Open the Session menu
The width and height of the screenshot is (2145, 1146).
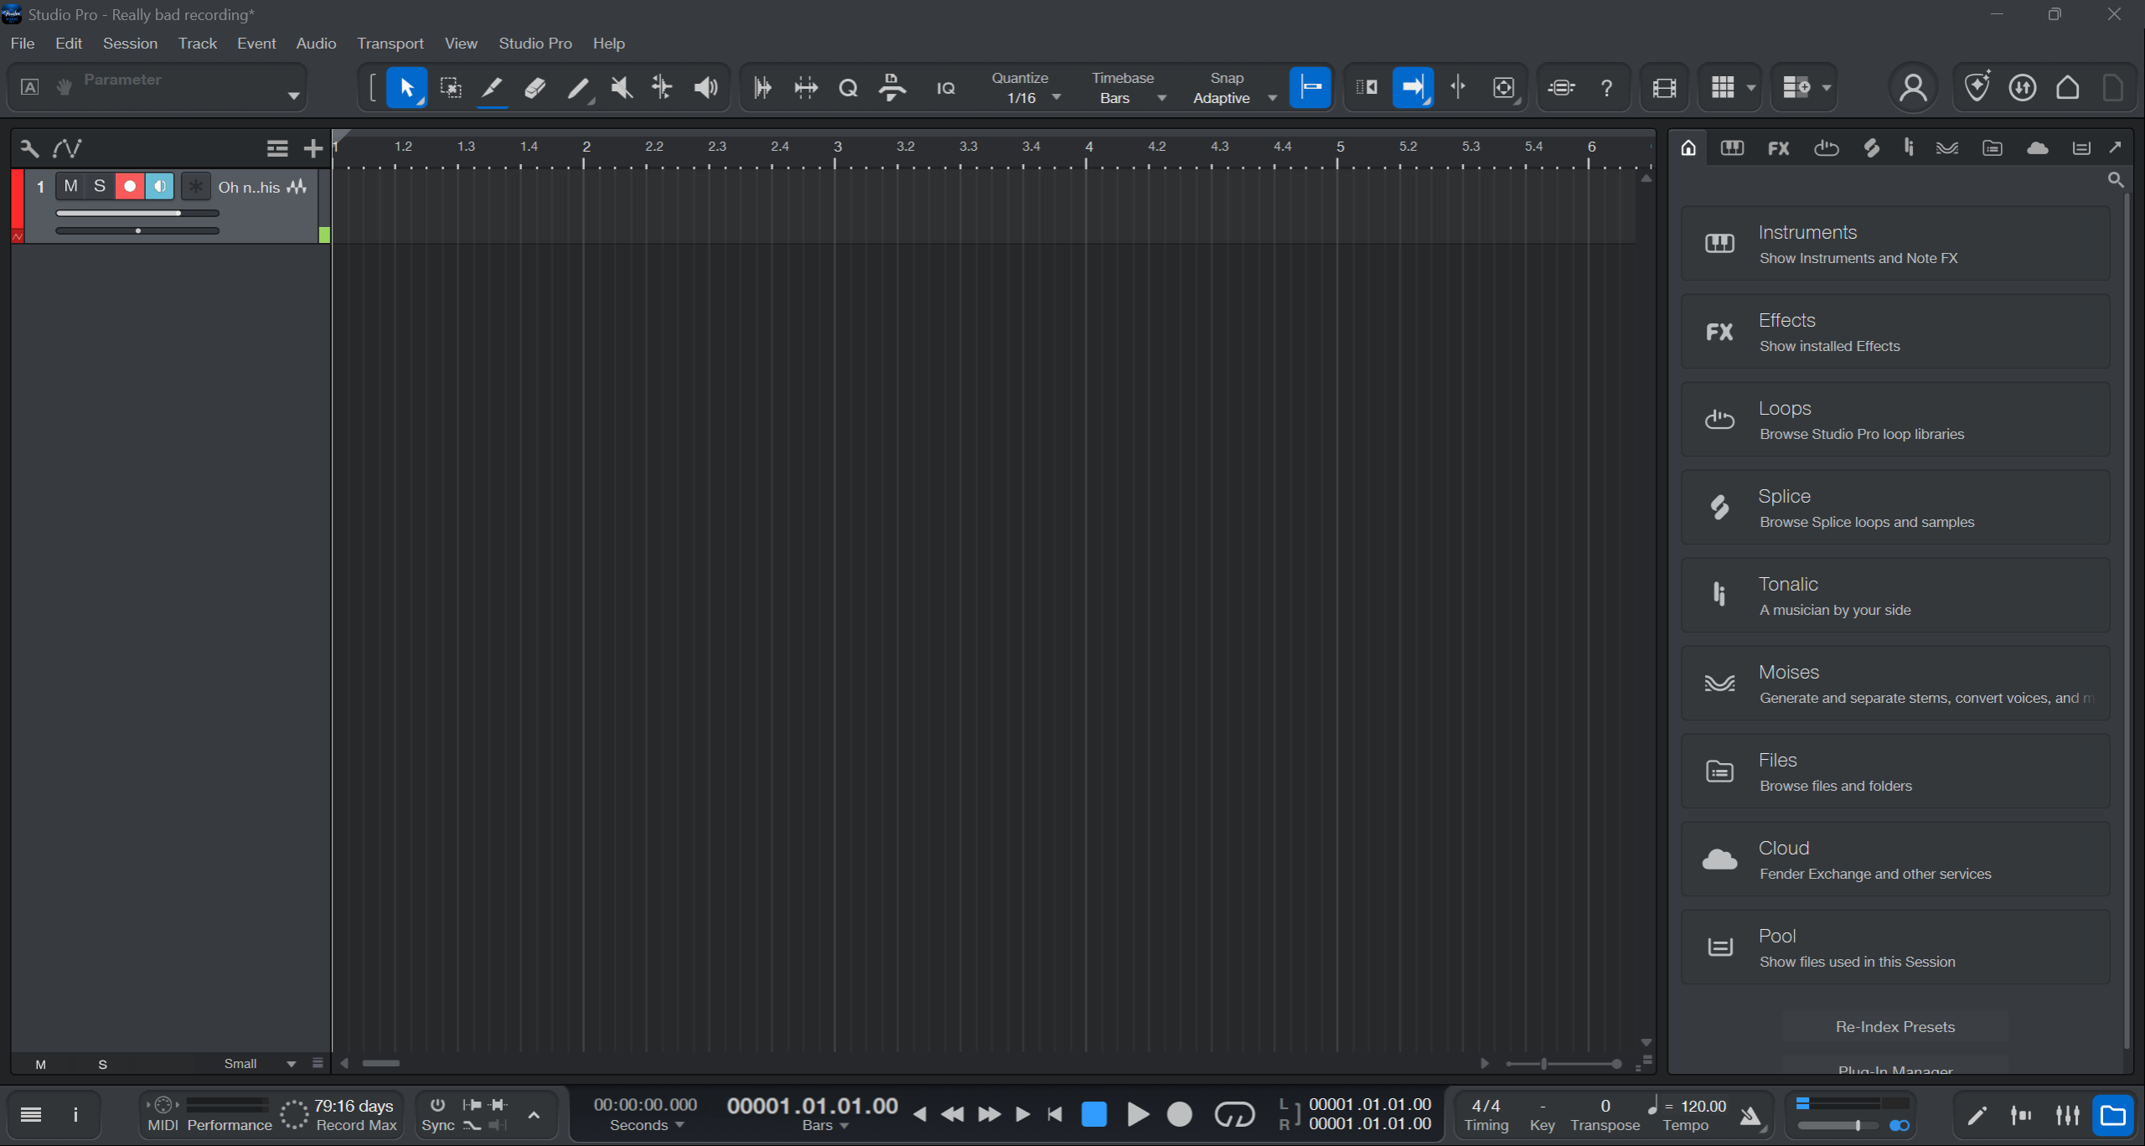pos(130,44)
